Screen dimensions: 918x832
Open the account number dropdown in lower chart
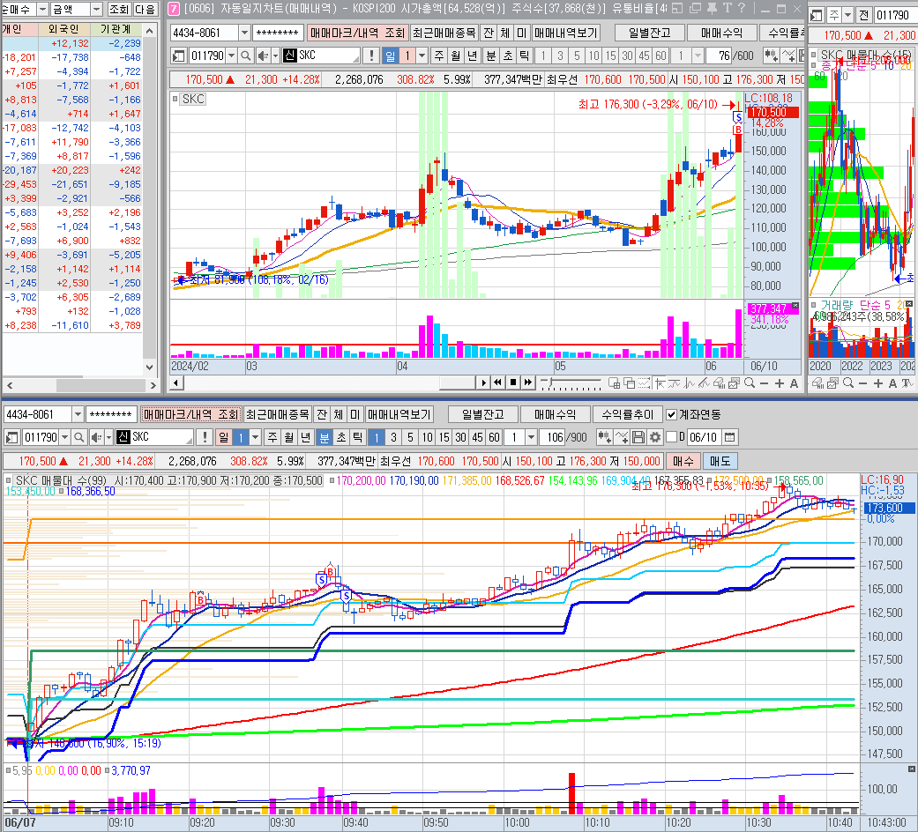(x=78, y=415)
